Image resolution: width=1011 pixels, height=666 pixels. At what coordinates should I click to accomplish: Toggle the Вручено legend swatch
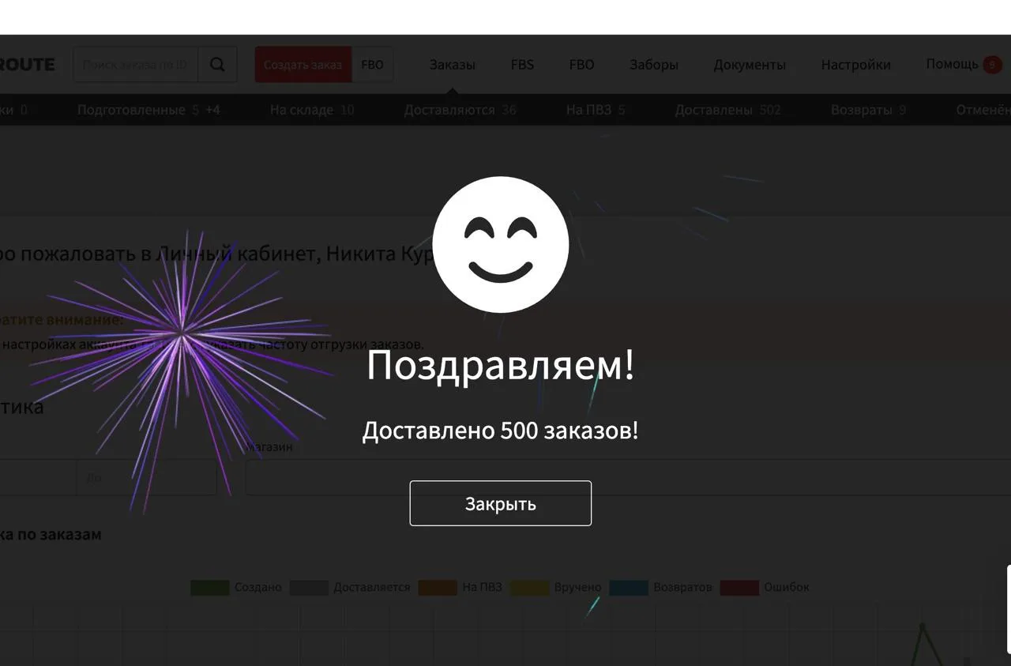coord(529,588)
